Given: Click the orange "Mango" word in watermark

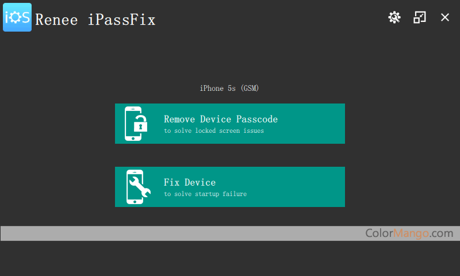Looking at the screenshot, I should tap(411, 233).
